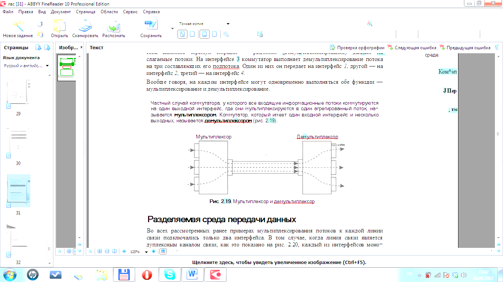Click the floppy disk app in taskbar

(x=124, y=275)
